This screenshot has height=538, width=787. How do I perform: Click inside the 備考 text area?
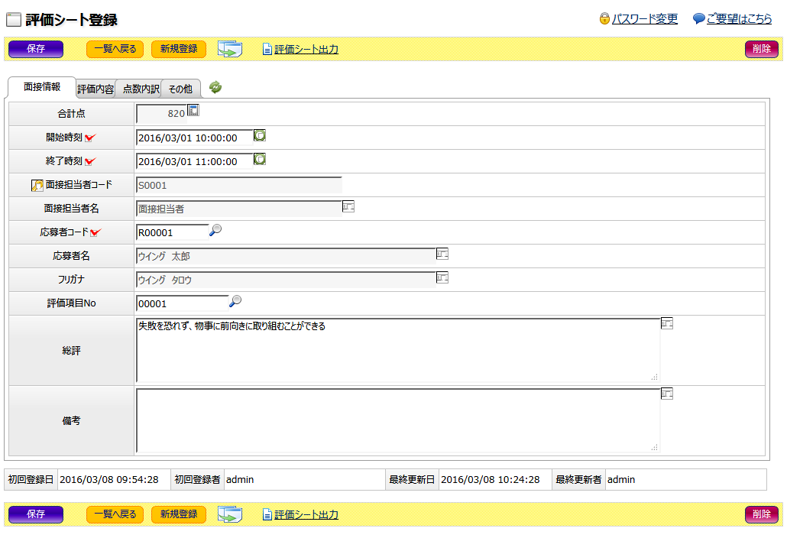tap(397, 420)
